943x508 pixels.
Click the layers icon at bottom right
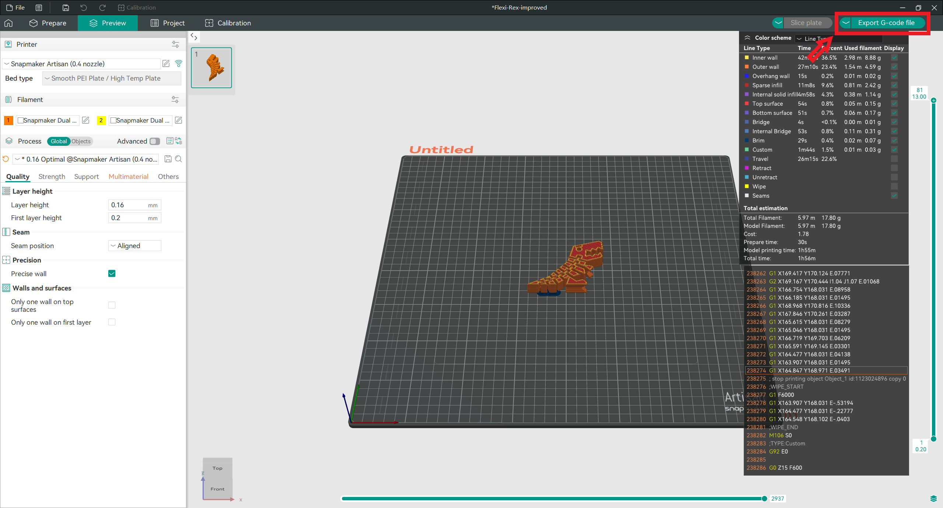point(933,499)
